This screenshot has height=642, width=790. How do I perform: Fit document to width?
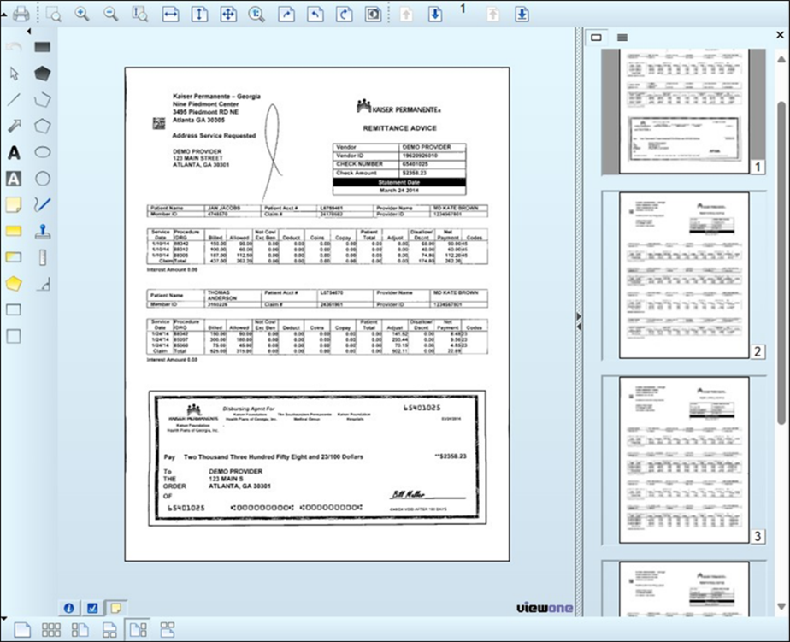(x=170, y=15)
